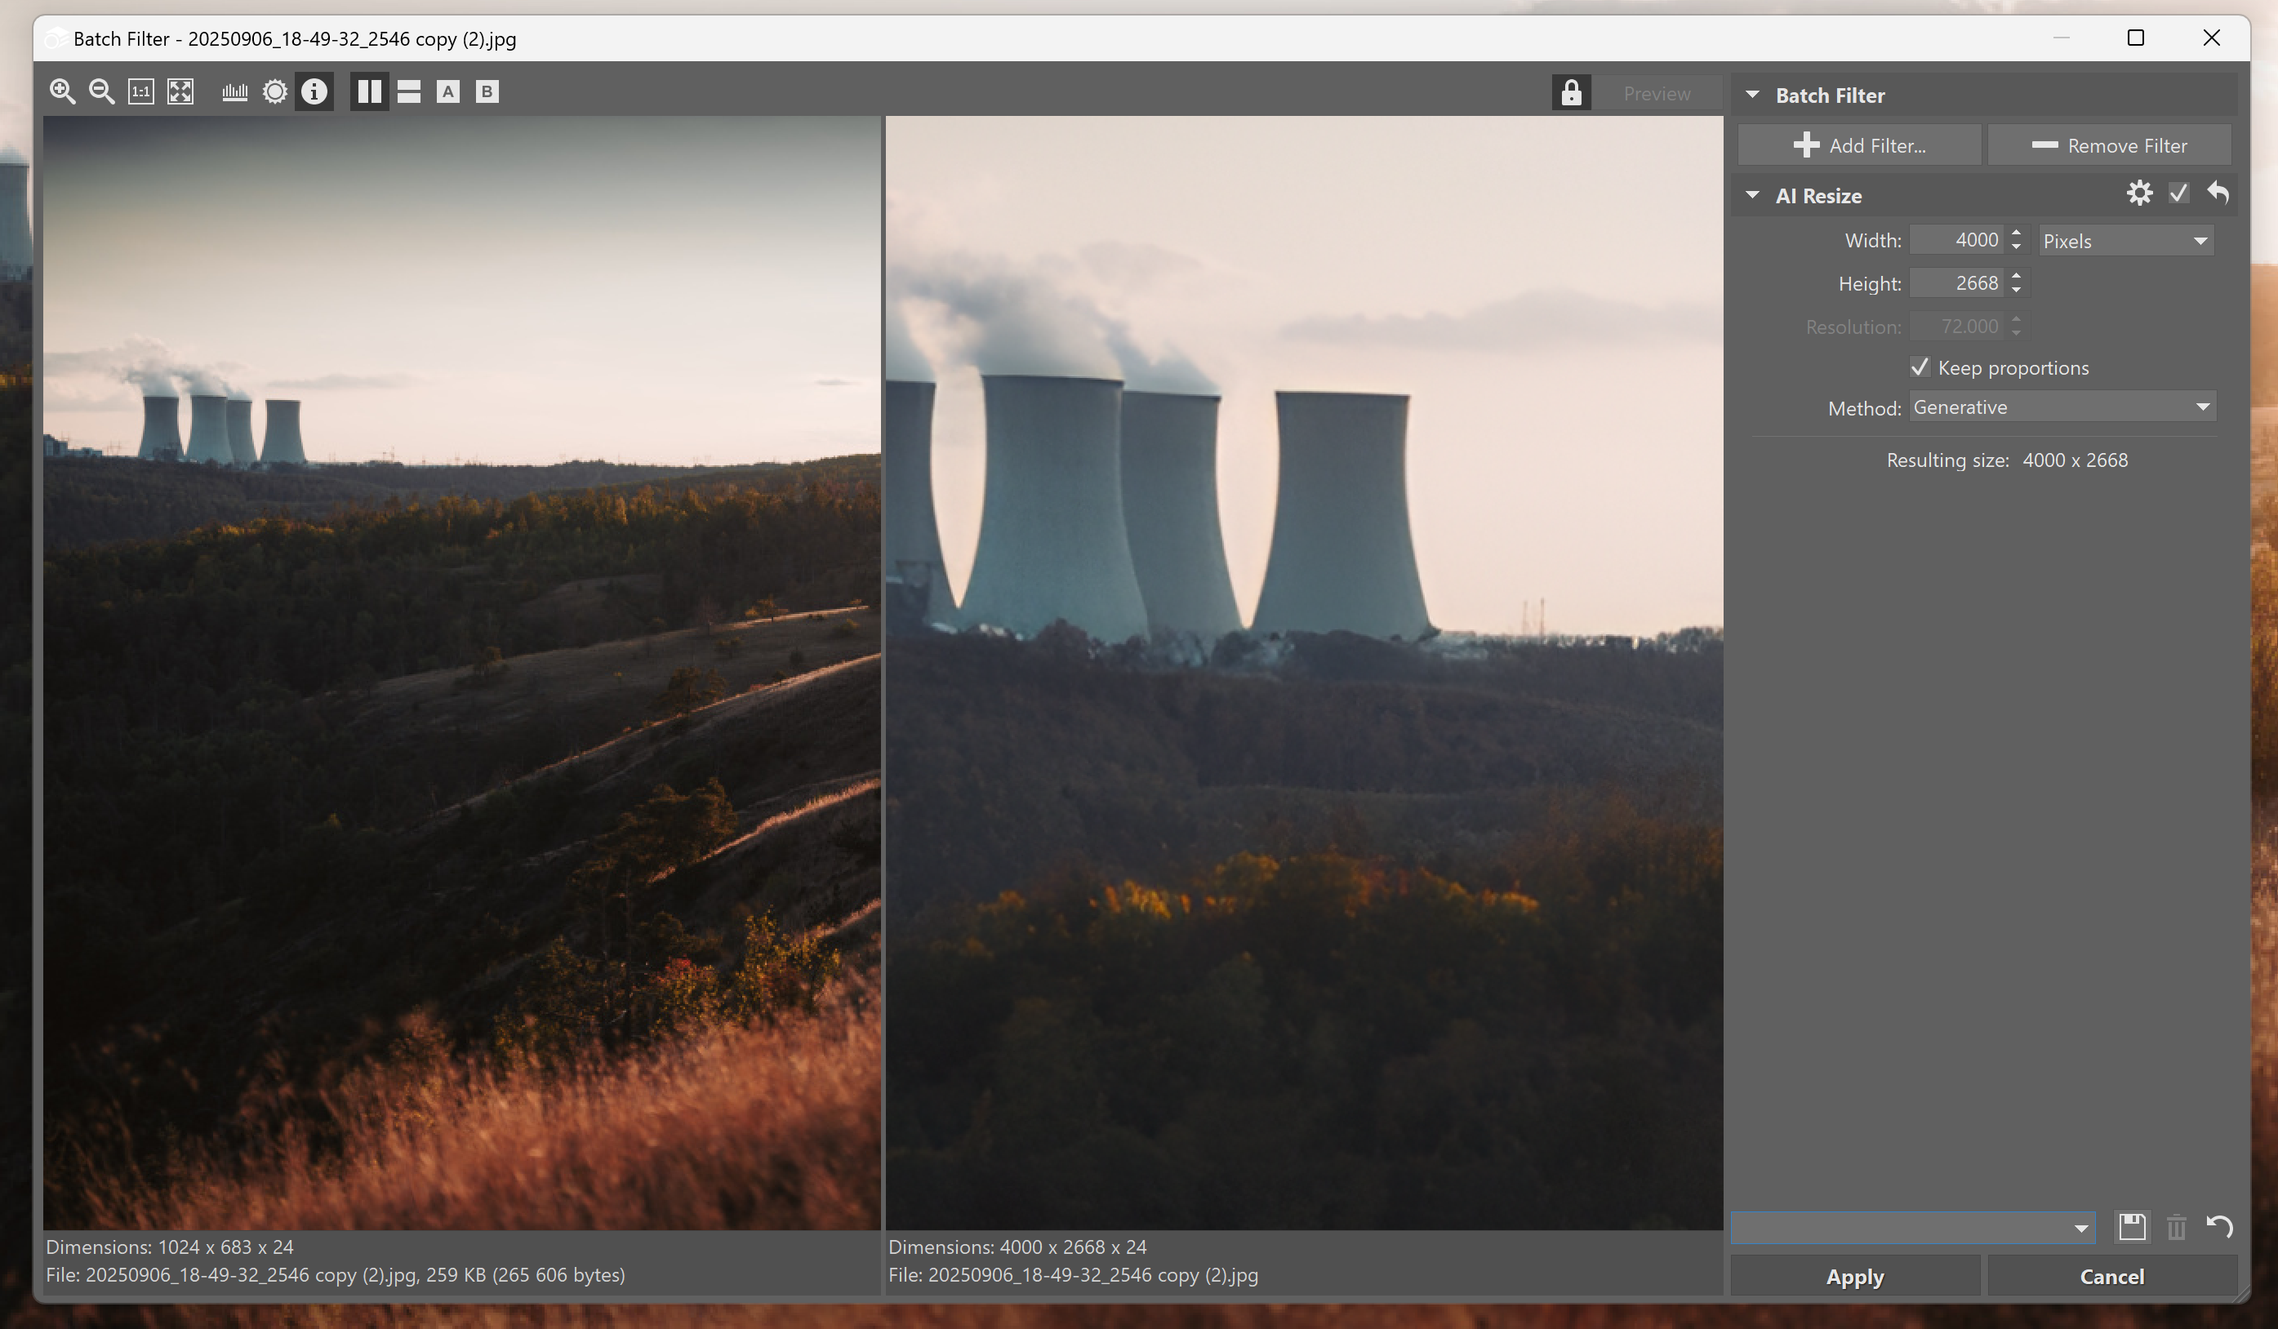The image size is (2278, 1329).
Task: Collapse the AI Resize section
Action: [x=1752, y=195]
